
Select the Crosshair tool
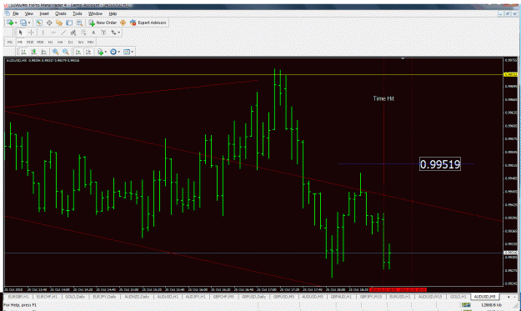(x=31, y=33)
